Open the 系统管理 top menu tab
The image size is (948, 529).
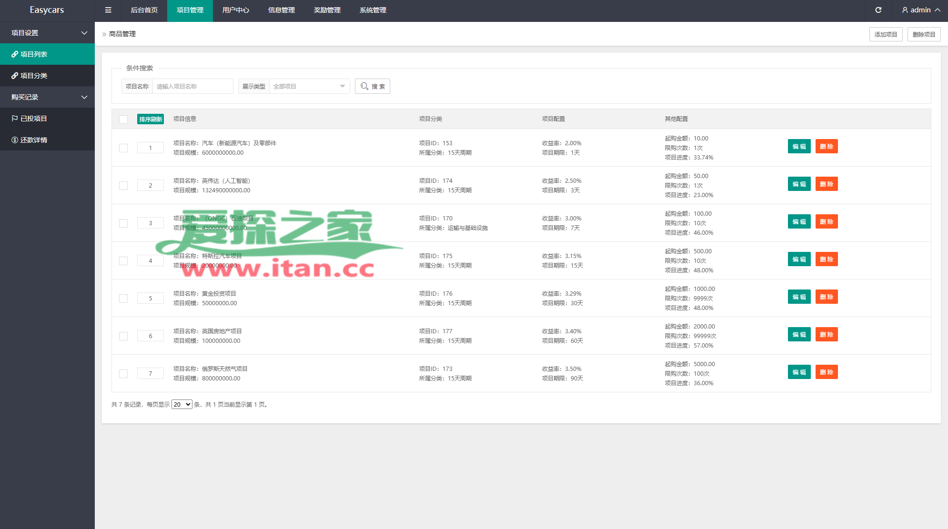click(373, 10)
